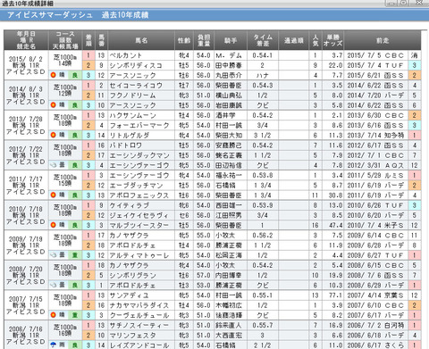This screenshot has width=429, height=349.
Task: Click previous race 2015/ 7/ 5 CBC
Action: 375,55
